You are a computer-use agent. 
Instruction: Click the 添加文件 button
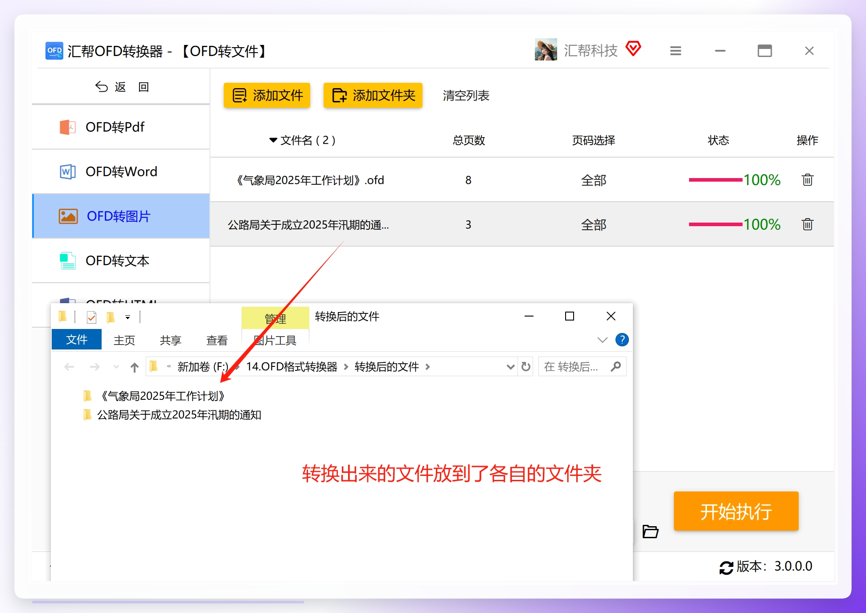[267, 95]
